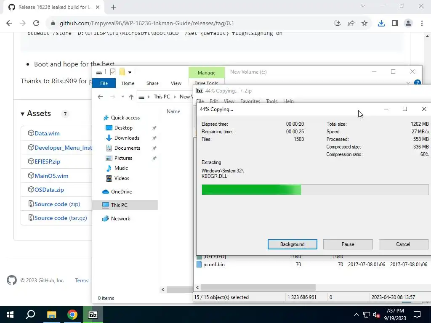Download Data.wim asset
The height and width of the screenshot is (323, 431).
47,133
